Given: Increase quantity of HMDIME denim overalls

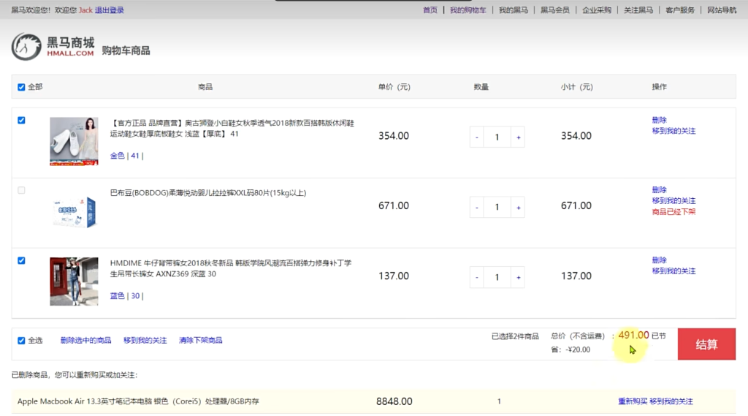Looking at the screenshot, I should pyautogui.click(x=518, y=277).
